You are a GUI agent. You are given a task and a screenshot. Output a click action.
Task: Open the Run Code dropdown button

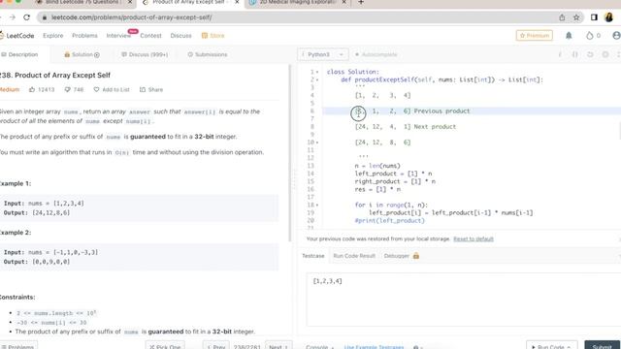click(551, 347)
